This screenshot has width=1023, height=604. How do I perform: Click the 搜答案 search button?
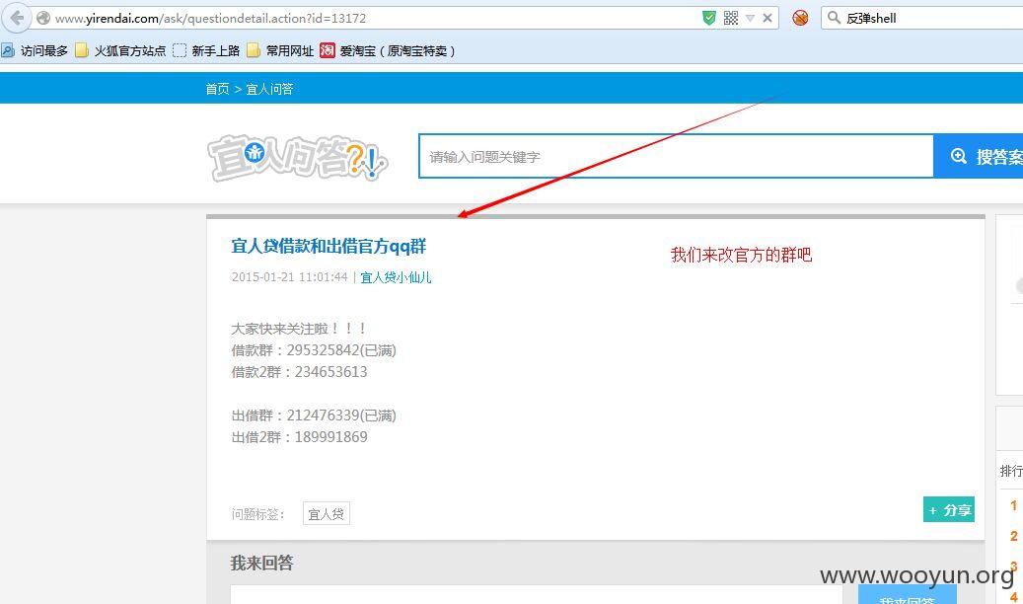(x=979, y=156)
